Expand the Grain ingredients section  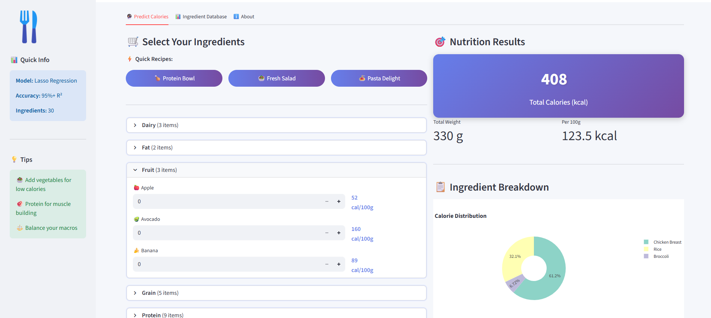pyautogui.click(x=276, y=293)
